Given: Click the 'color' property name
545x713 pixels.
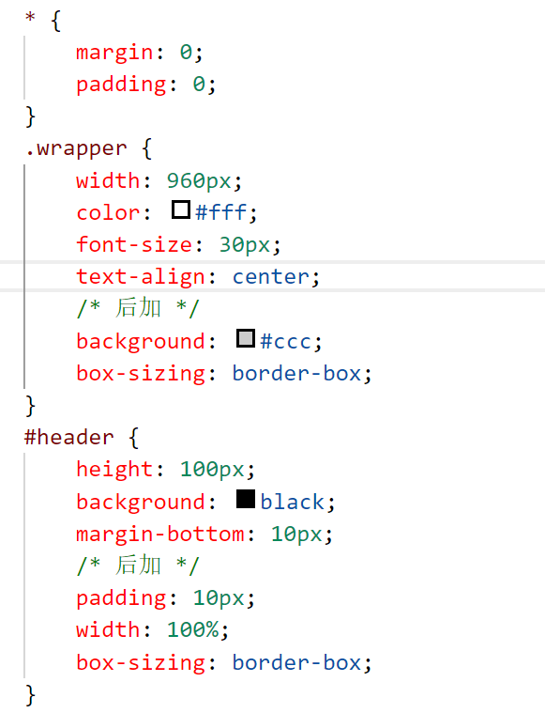Looking at the screenshot, I should 108,213.
